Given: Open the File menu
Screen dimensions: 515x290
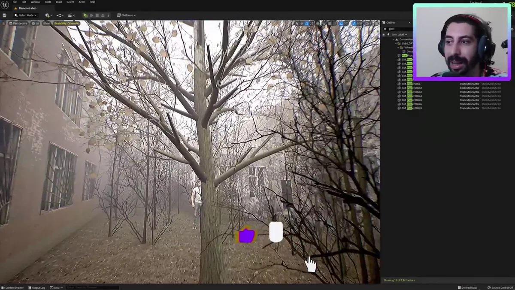Looking at the screenshot, I should [x=15, y=2].
